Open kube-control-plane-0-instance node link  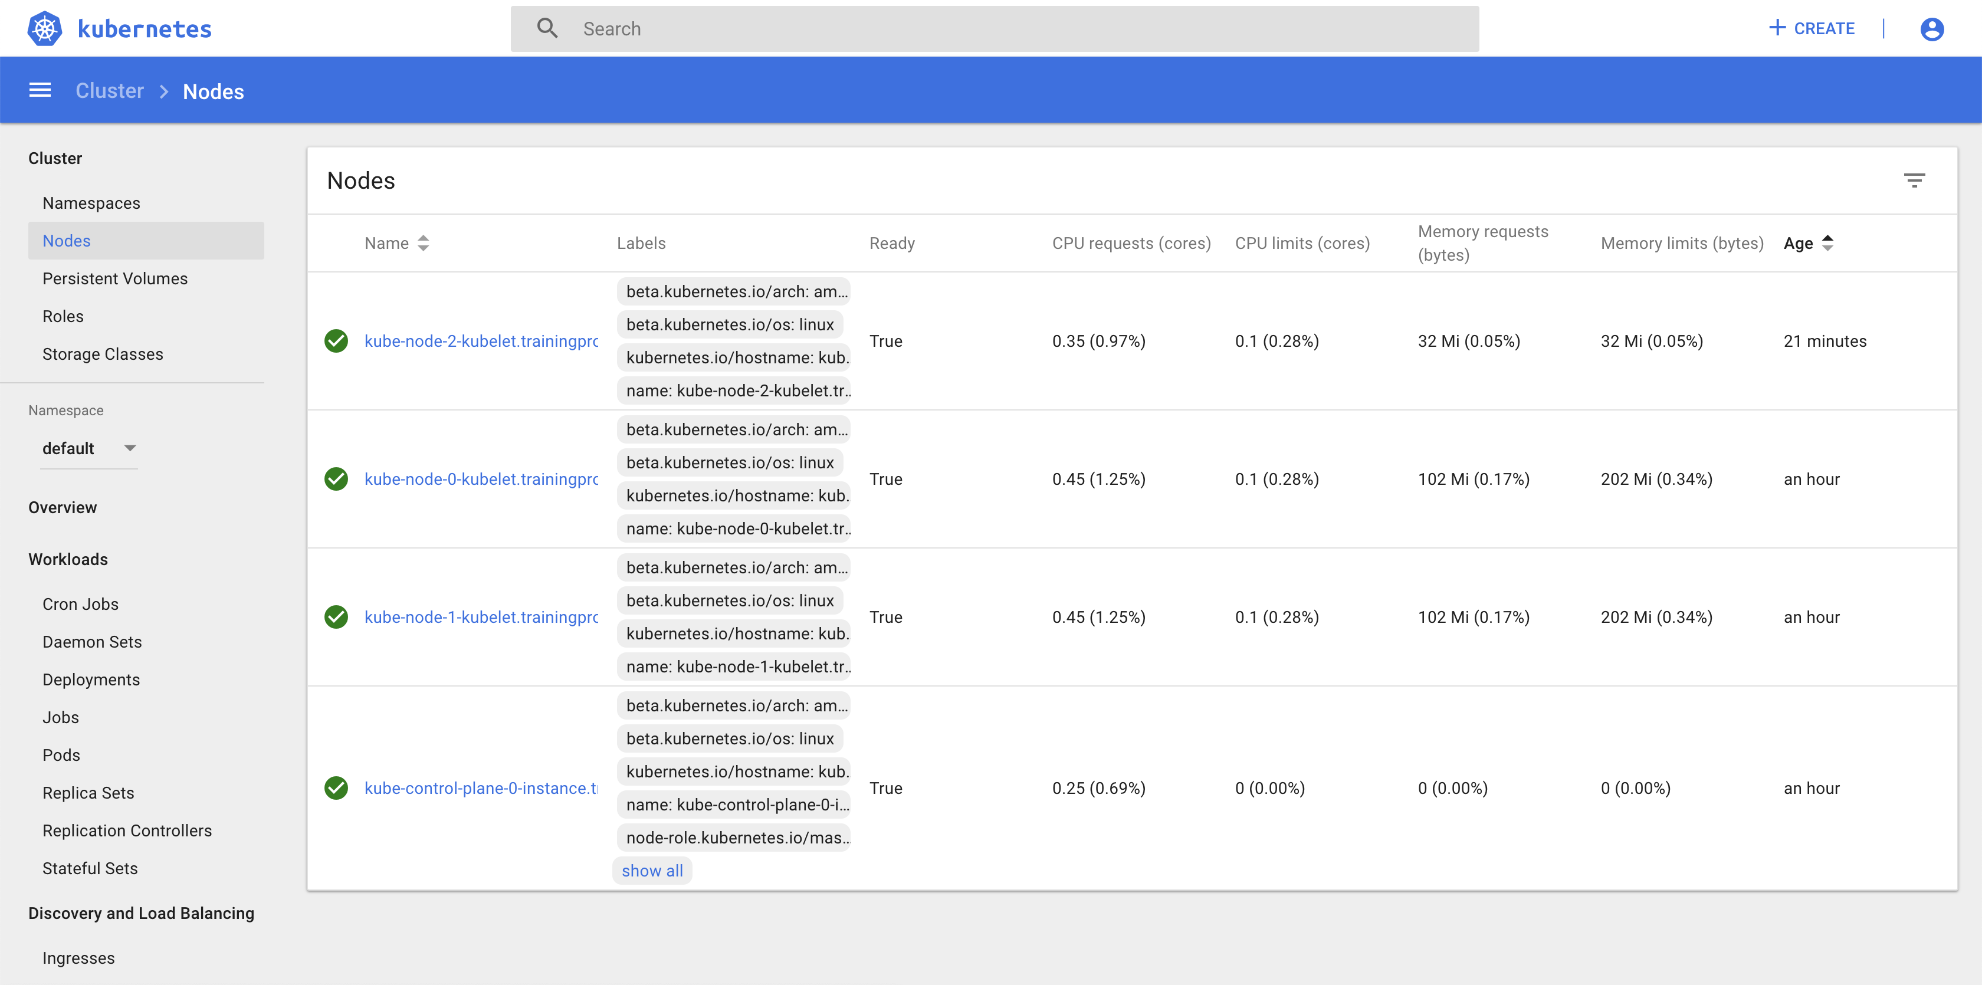pyautogui.click(x=481, y=788)
